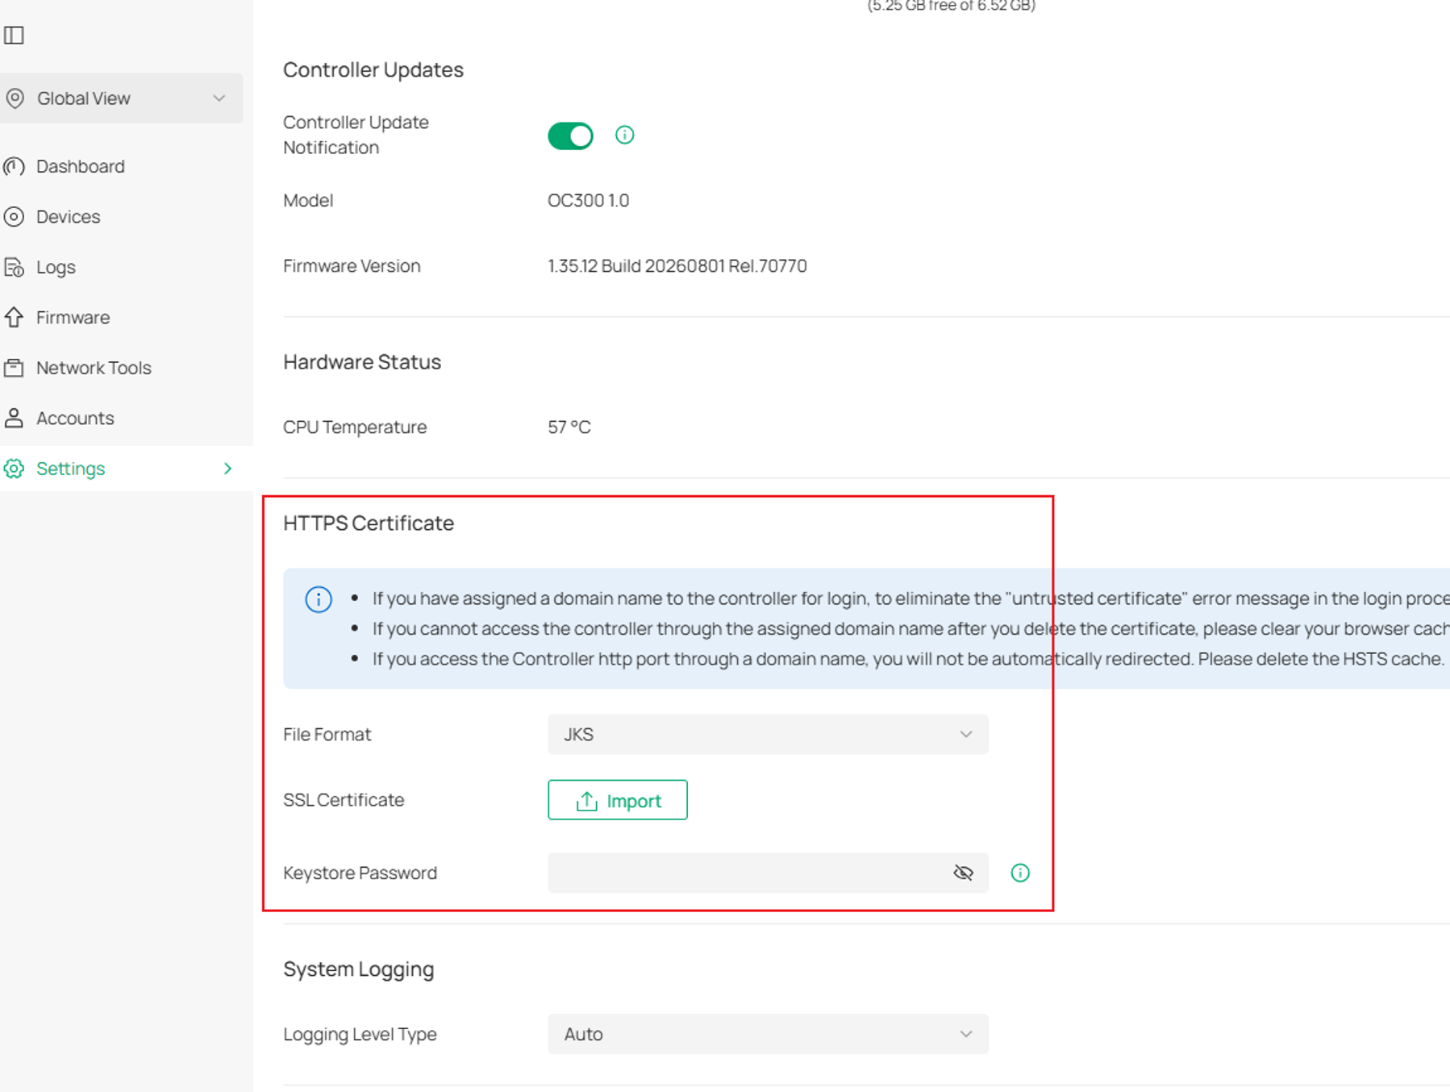Click the Global View location pin icon
This screenshot has height=1092, width=1450.
tap(15, 98)
